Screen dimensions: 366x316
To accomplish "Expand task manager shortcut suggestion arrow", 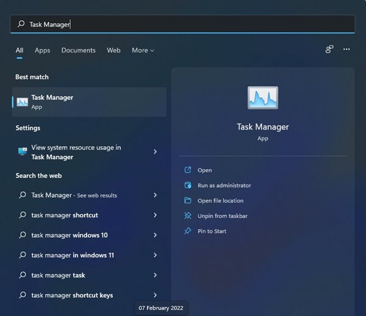I will tap(155, 215).
